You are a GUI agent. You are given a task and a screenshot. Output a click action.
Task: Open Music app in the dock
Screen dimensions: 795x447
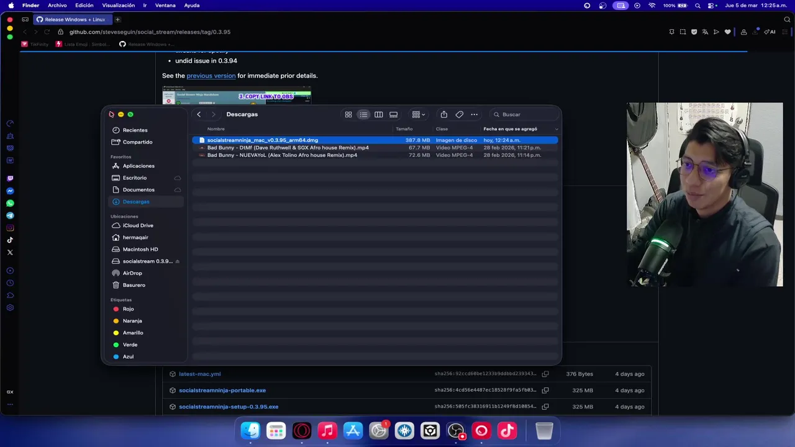[327, 430]
